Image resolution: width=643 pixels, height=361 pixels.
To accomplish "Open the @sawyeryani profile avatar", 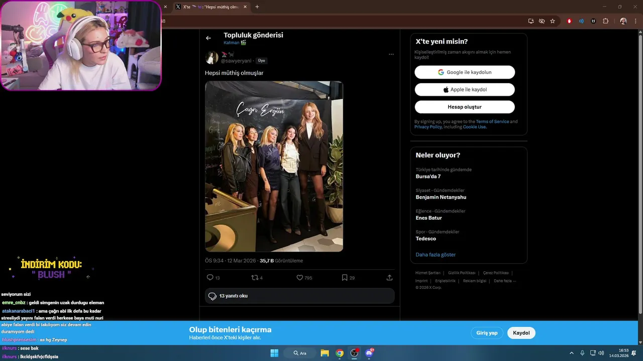I will click(x=211, y=57).
